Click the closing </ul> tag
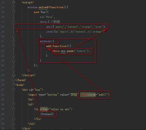The width and height of the screenshot is (146, 130). pos(31,124)
